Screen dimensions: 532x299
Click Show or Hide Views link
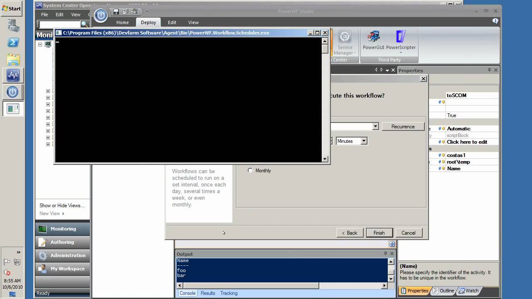tap(62, 206)
